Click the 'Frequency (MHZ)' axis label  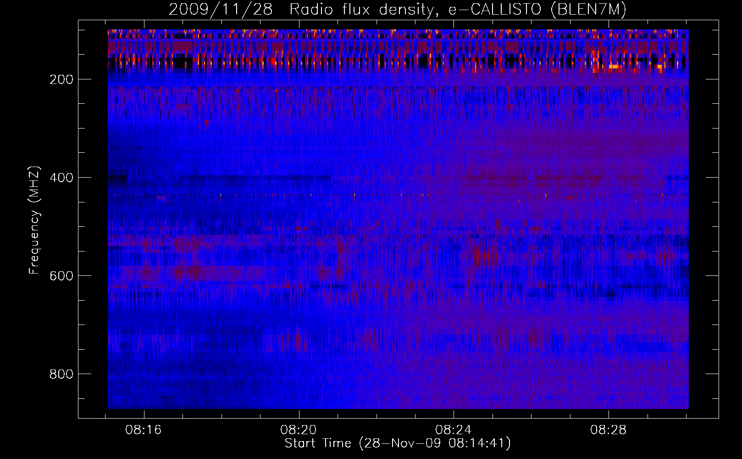pos(34,220)
